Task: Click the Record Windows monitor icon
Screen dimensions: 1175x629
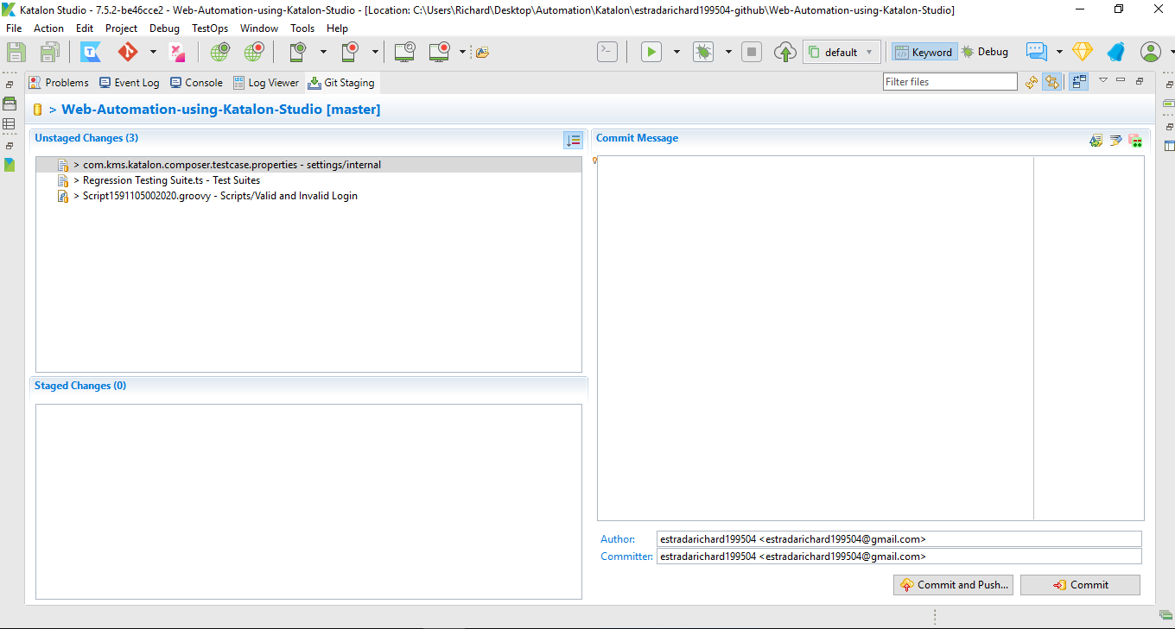Action: coord(439,52)
